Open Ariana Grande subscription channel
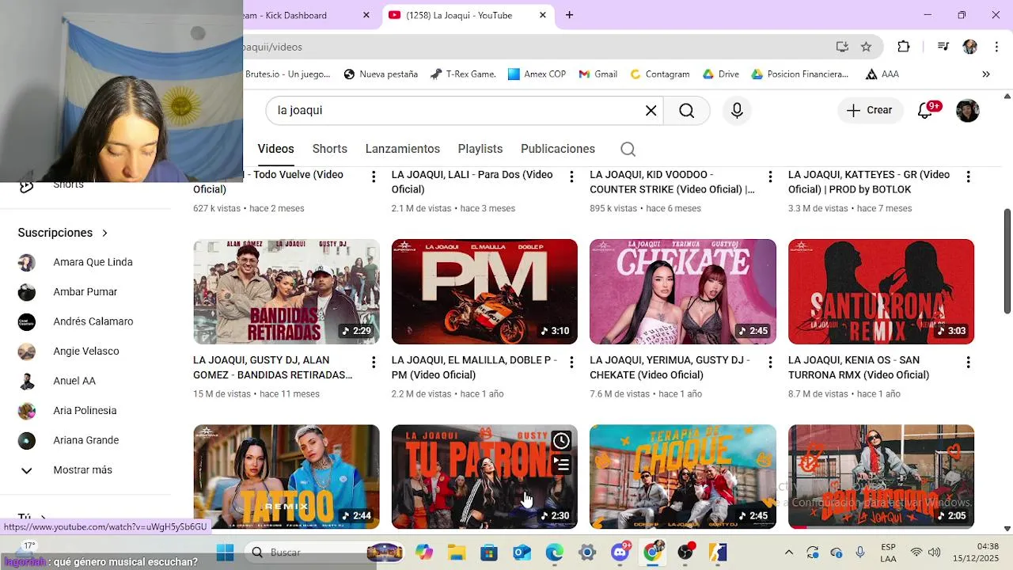Image resolution: width=1013 pixels, height=570 pixels. [x=85, y=440]
